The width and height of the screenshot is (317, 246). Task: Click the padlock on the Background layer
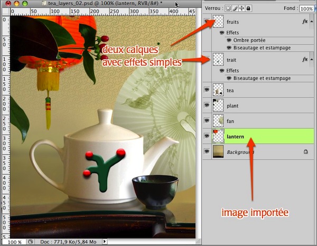(x=305, y=152)
